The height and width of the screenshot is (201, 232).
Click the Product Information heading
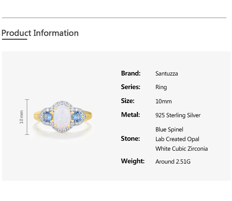tap(40, 33)
